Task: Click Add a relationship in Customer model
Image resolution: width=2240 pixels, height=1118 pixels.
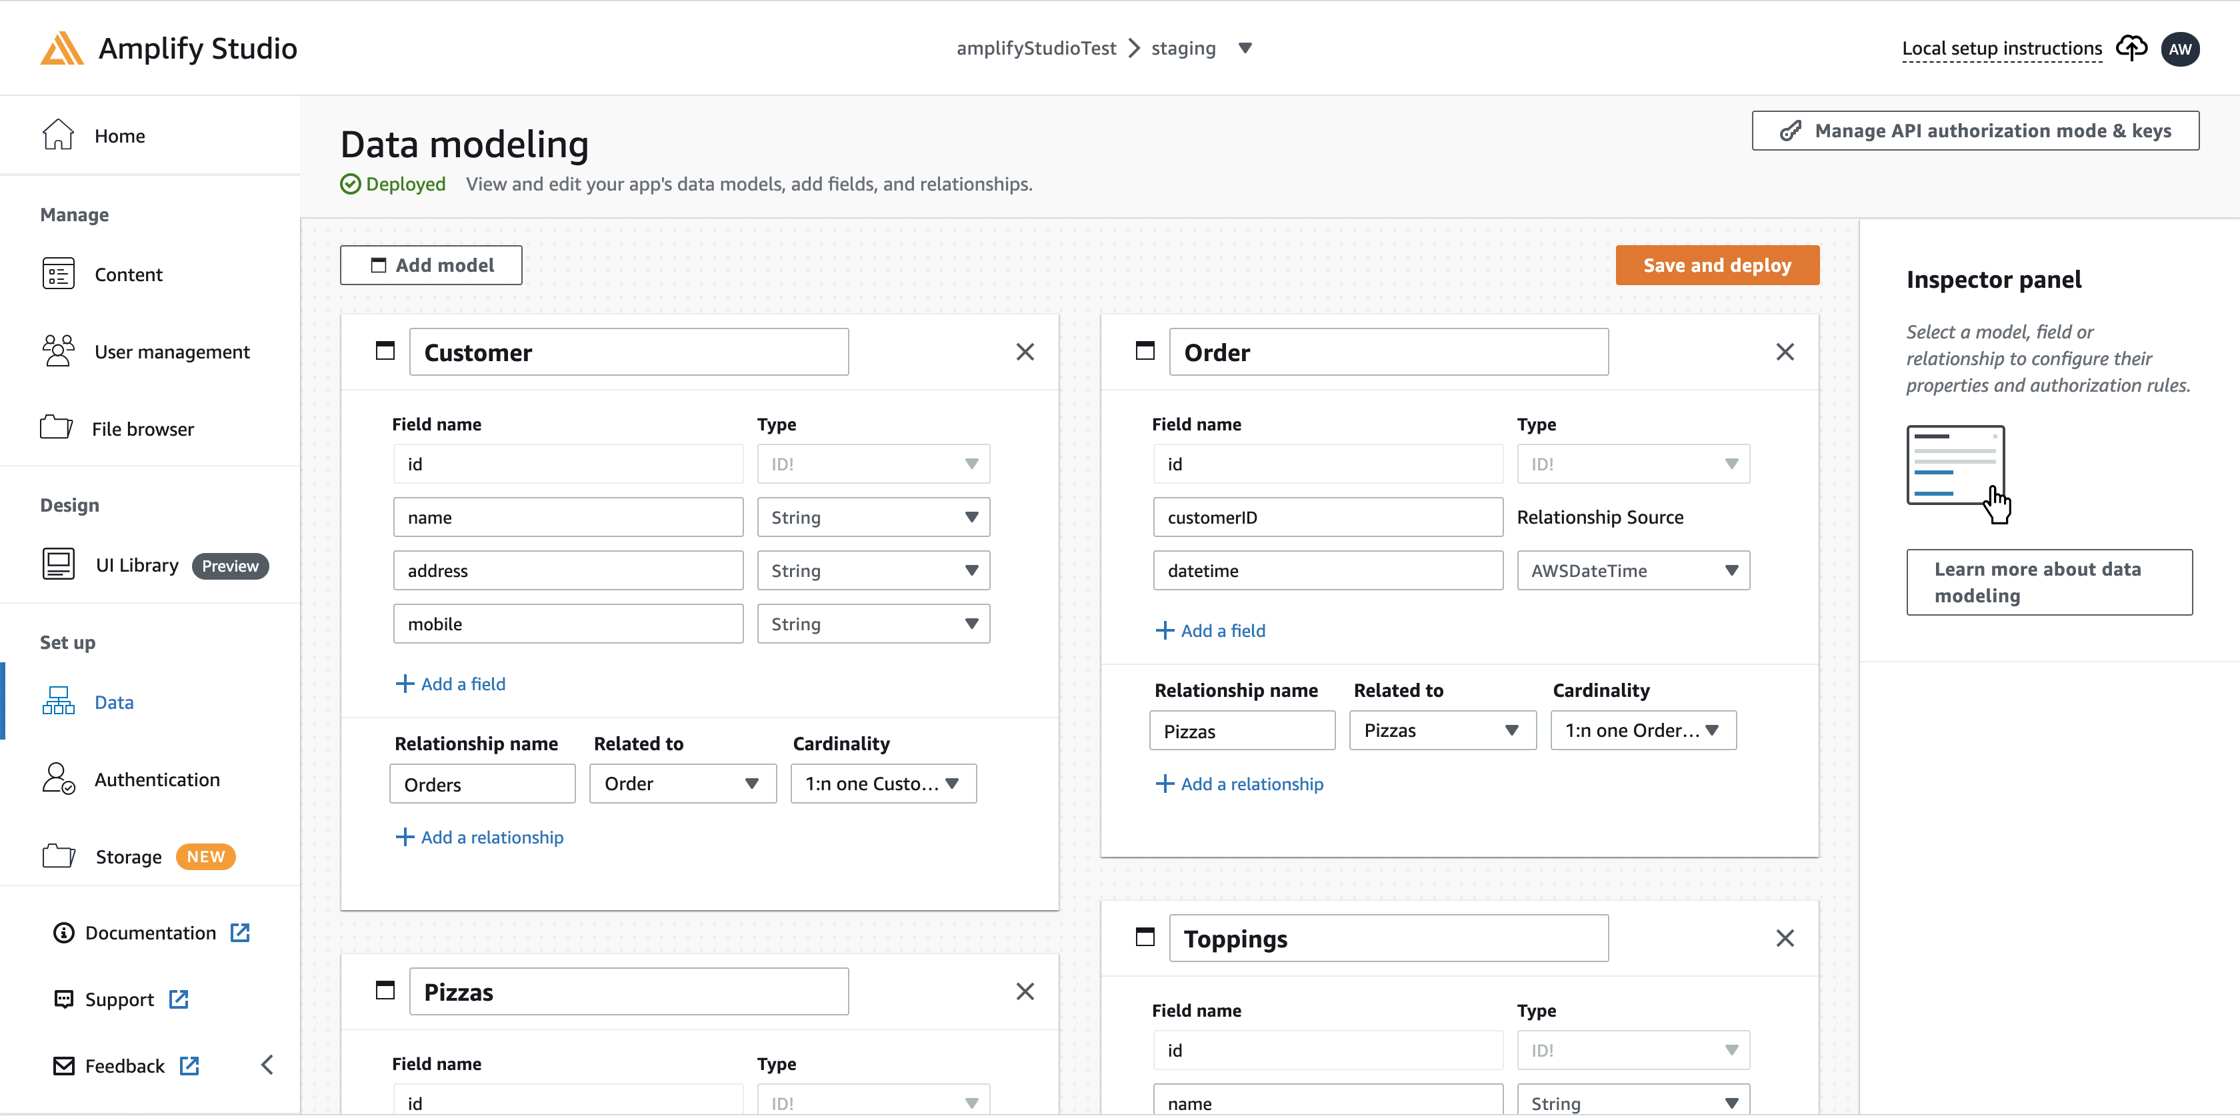Action: tap(479, 838)
